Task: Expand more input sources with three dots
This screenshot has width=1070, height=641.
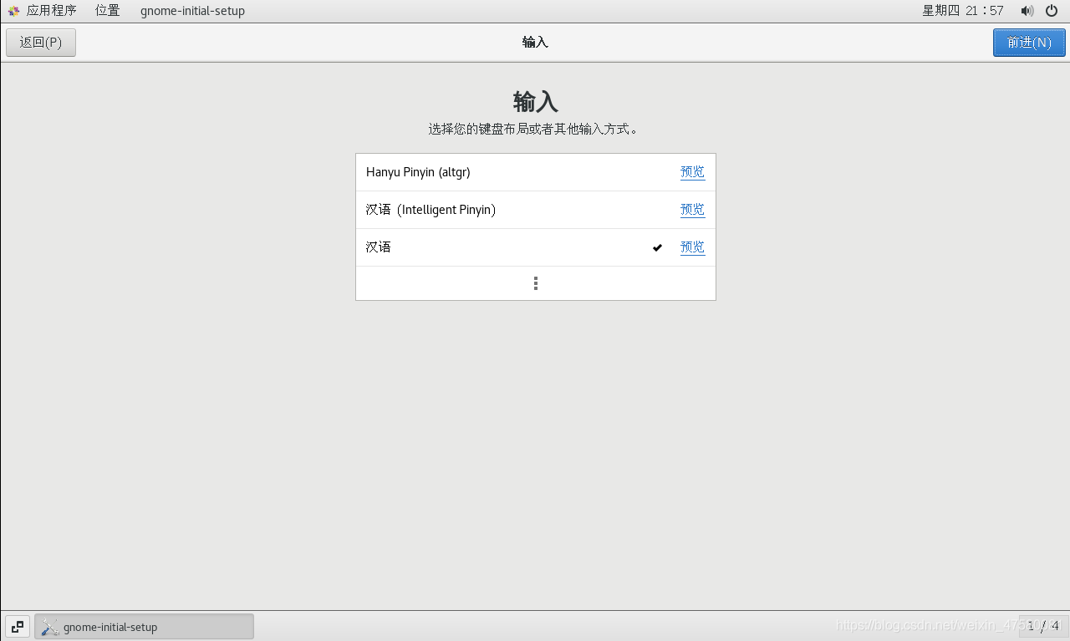Action: click(536, 283)
